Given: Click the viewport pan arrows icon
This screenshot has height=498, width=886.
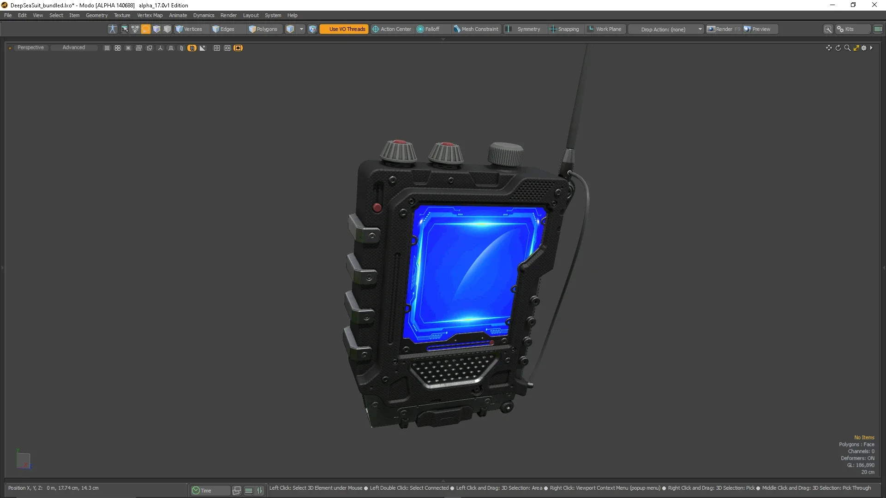Looking at the screenshot, I should 829,48.
